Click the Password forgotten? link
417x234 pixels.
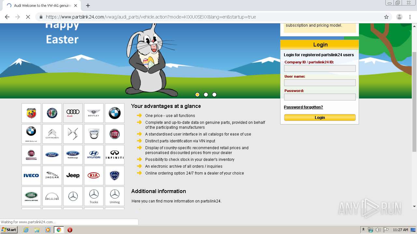[303, 107]
